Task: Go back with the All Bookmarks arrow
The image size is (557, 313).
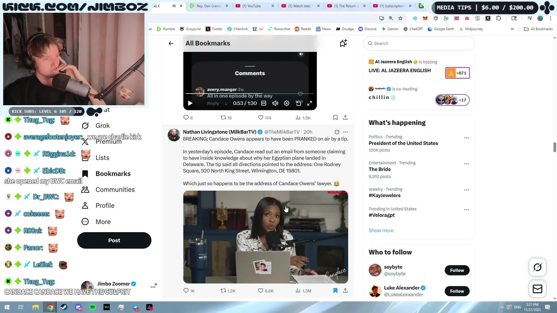Action: coord(171,43)
